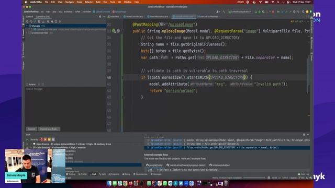Open the google/j2objc example fix tab

(x=154, y=165)
